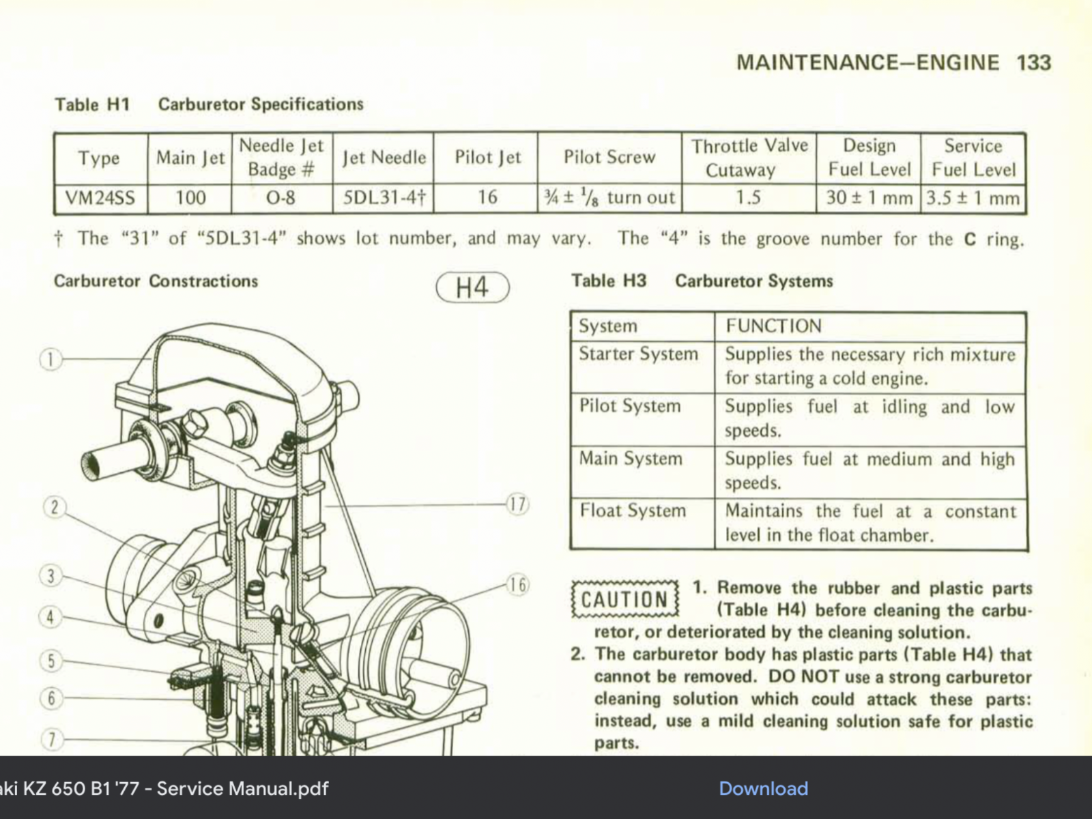Click the Service Manual.pdf file name

point(164,788)
